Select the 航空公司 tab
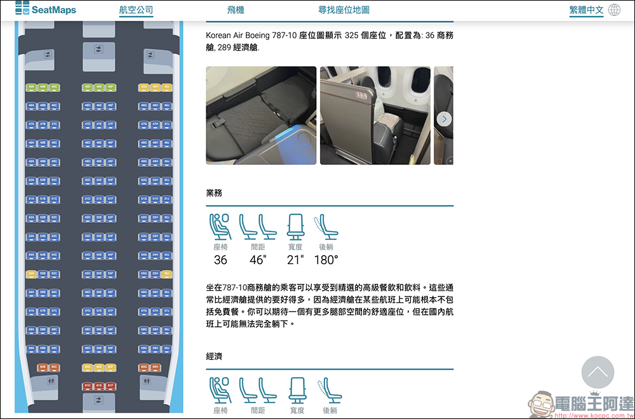The image size is (635, 419). [135, 10]
